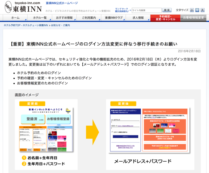The image size is (209, 173).
Task: Click caption メールアドレス+パスワード
Action: click(143, 161)
